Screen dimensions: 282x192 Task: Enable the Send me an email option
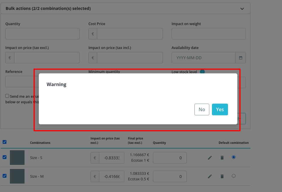(7, 96)
